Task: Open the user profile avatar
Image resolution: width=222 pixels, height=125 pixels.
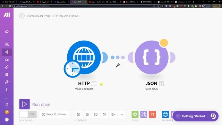Action: pyautogui.click(x=7, y=119)
